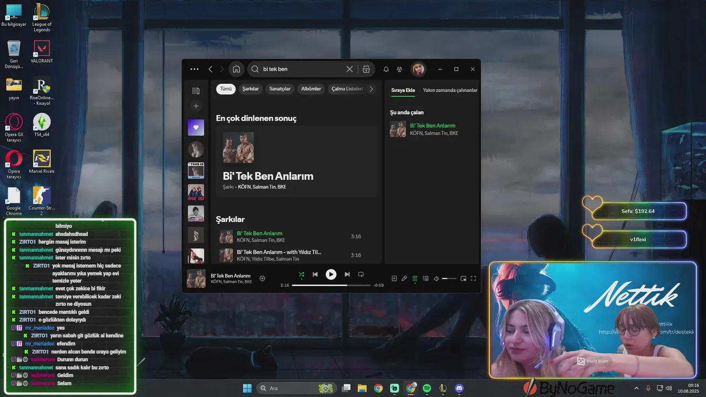706x397 pixels.
Task: Open the player bar album cover thumbnail
Action: [196, 278]
